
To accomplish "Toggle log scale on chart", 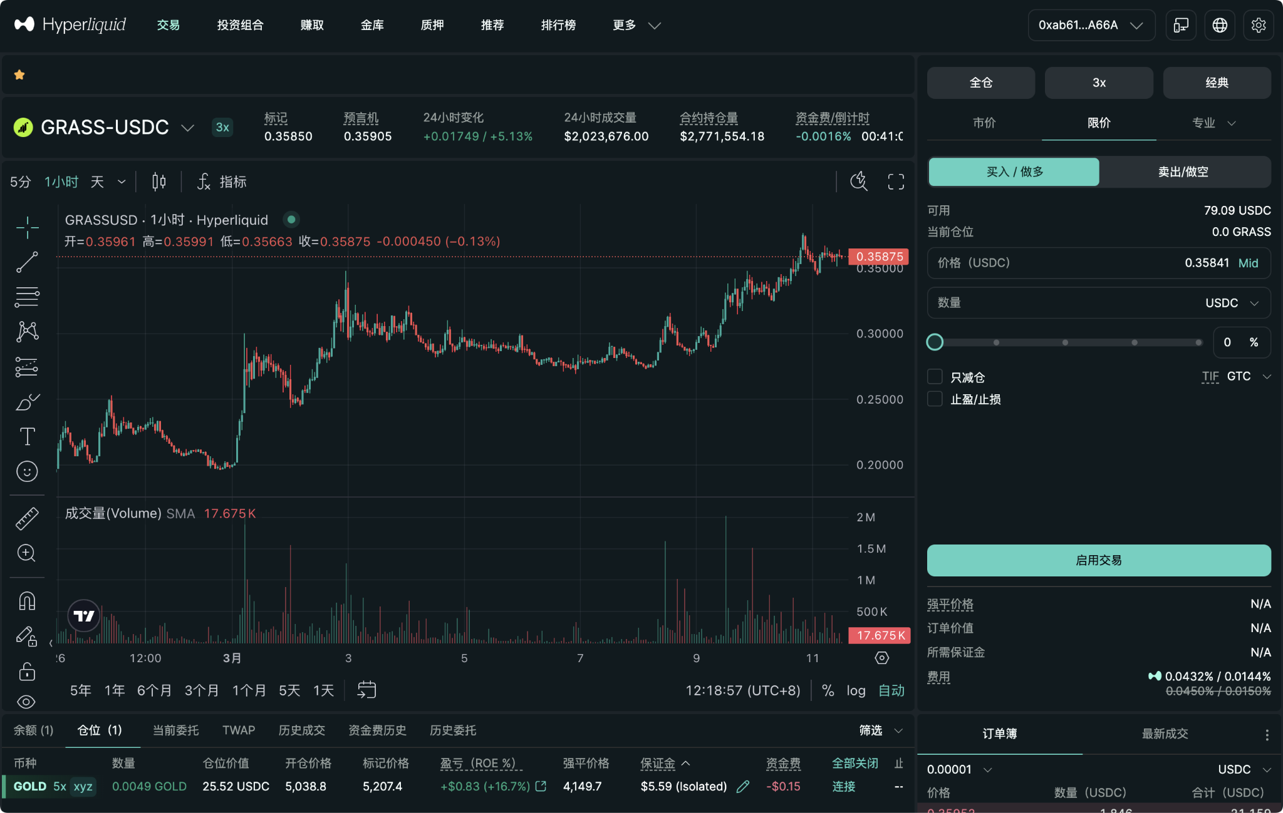I will point(856,690).
